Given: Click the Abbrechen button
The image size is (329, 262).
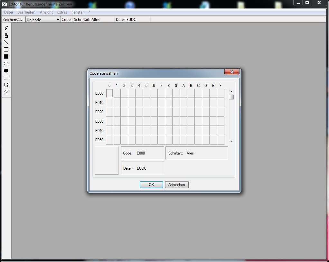Looking at the screenshot, I should coord(177,185).
